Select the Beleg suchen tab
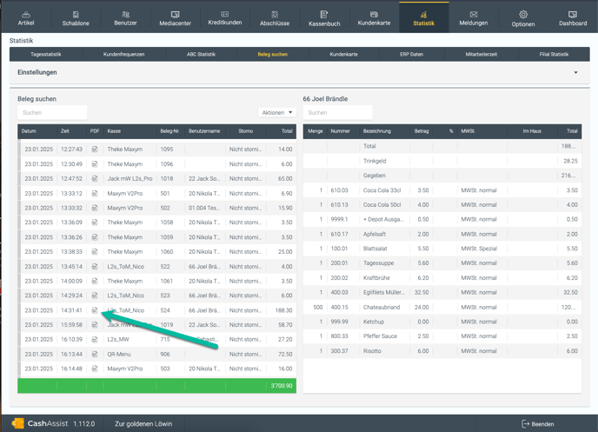Screen dimensions: 598x432 [273, 54]
